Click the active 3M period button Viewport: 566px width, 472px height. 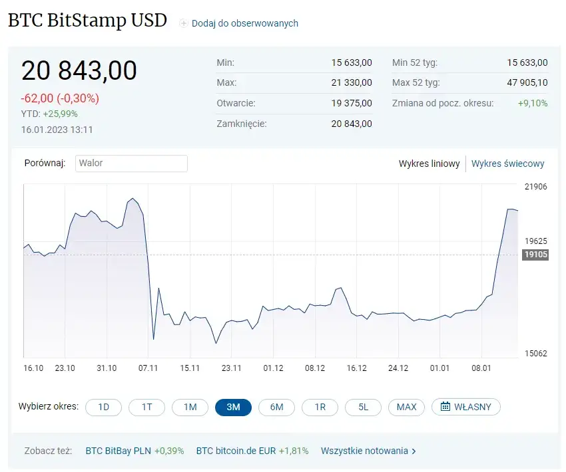point(233,407)
